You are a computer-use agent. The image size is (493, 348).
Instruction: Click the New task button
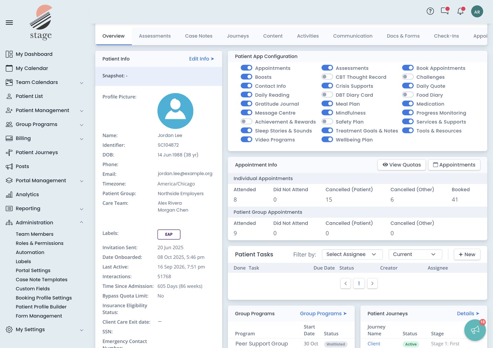[467, 254]
